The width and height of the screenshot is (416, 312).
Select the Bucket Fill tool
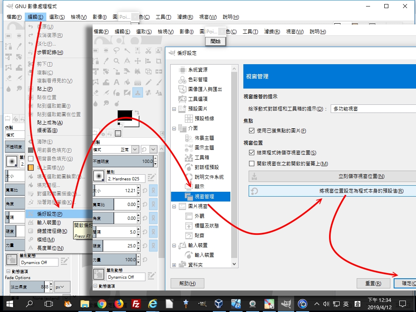tap(127, 82)
